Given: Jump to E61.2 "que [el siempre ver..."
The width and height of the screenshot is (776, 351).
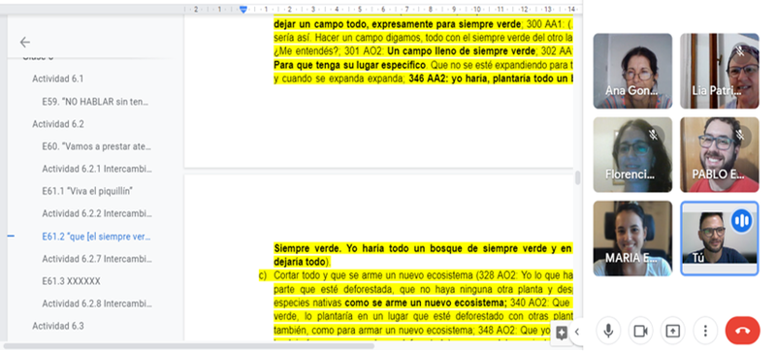Looking at the screenshot, I should 96,237.
